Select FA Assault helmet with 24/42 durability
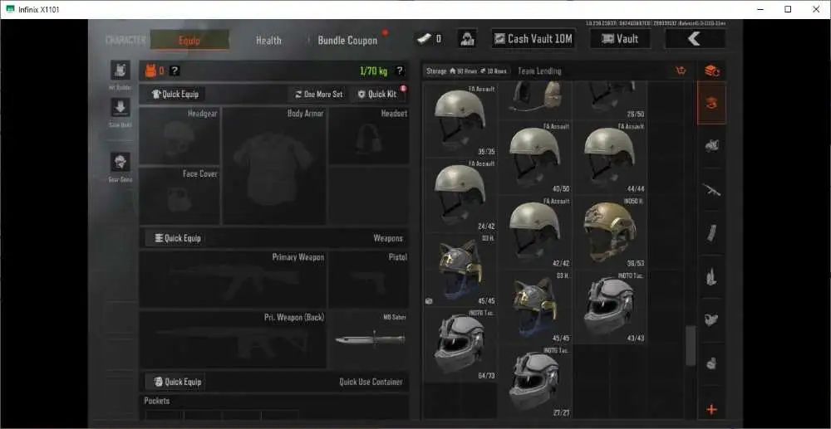This screenshot has height=429, width=831. 460,195
